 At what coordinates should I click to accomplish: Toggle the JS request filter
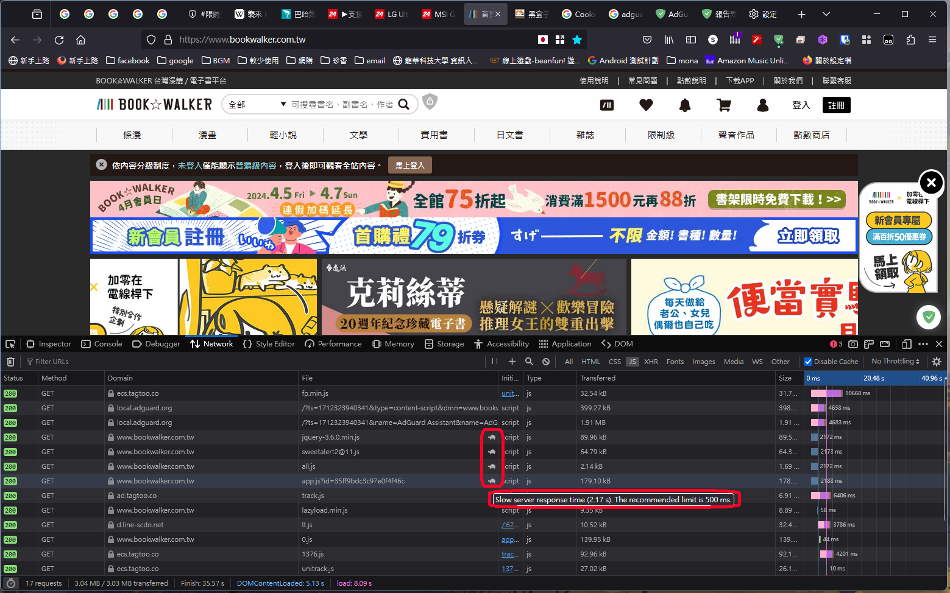tap(632, 361)
